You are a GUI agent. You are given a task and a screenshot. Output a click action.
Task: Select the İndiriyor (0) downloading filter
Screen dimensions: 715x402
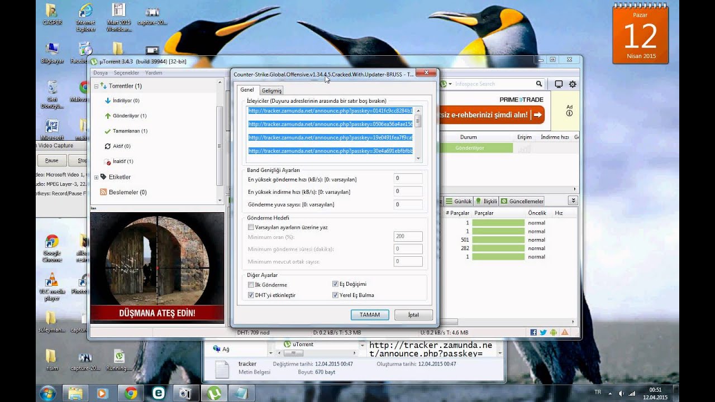(122, 100)
